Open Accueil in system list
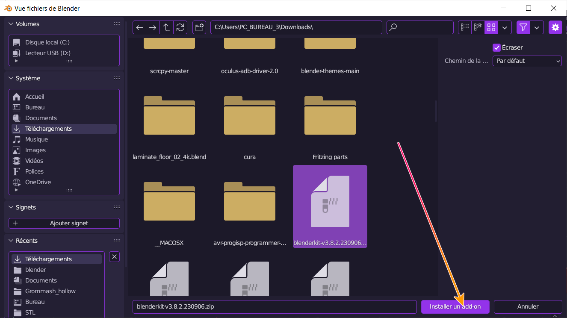Image resolution: width=567 pixels, height=318 pixels. click(x=64, y=97)
